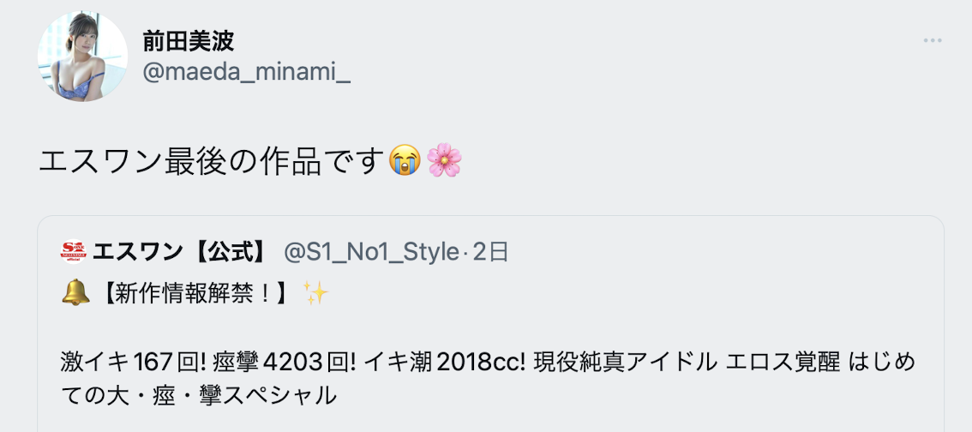Screen dimensions: 972x432
Task: Open the tweet's three-dot more options menu
Action: click(933, 40)
